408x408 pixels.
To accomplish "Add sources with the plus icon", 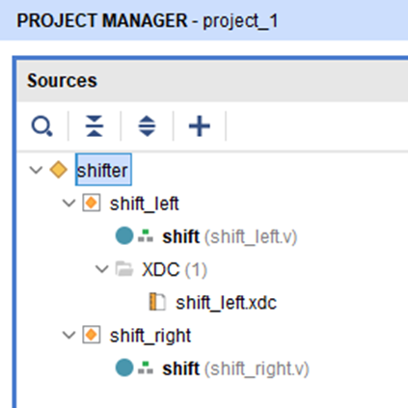I will 200,126.
